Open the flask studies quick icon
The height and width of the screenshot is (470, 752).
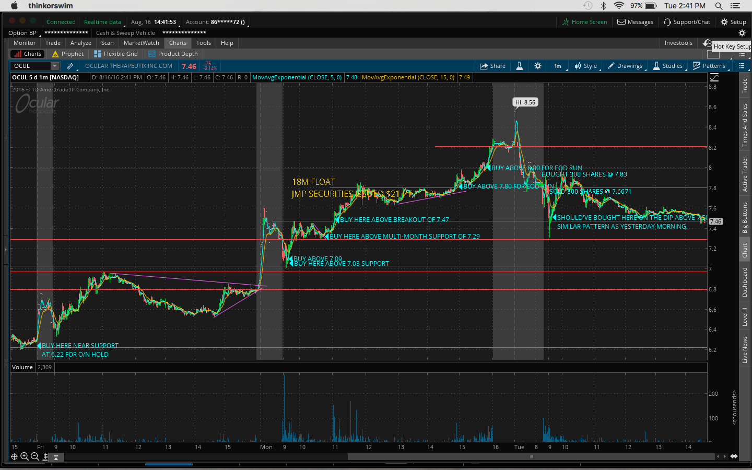(520, 66)
